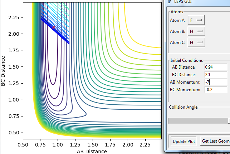Click the red X marker on the plot
Screen dimensions: 230x154
[x=54, y=28]
